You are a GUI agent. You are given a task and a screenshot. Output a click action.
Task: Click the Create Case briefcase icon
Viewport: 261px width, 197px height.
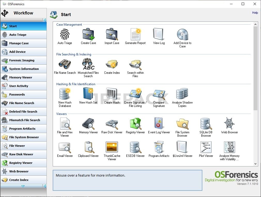(88, 34)
